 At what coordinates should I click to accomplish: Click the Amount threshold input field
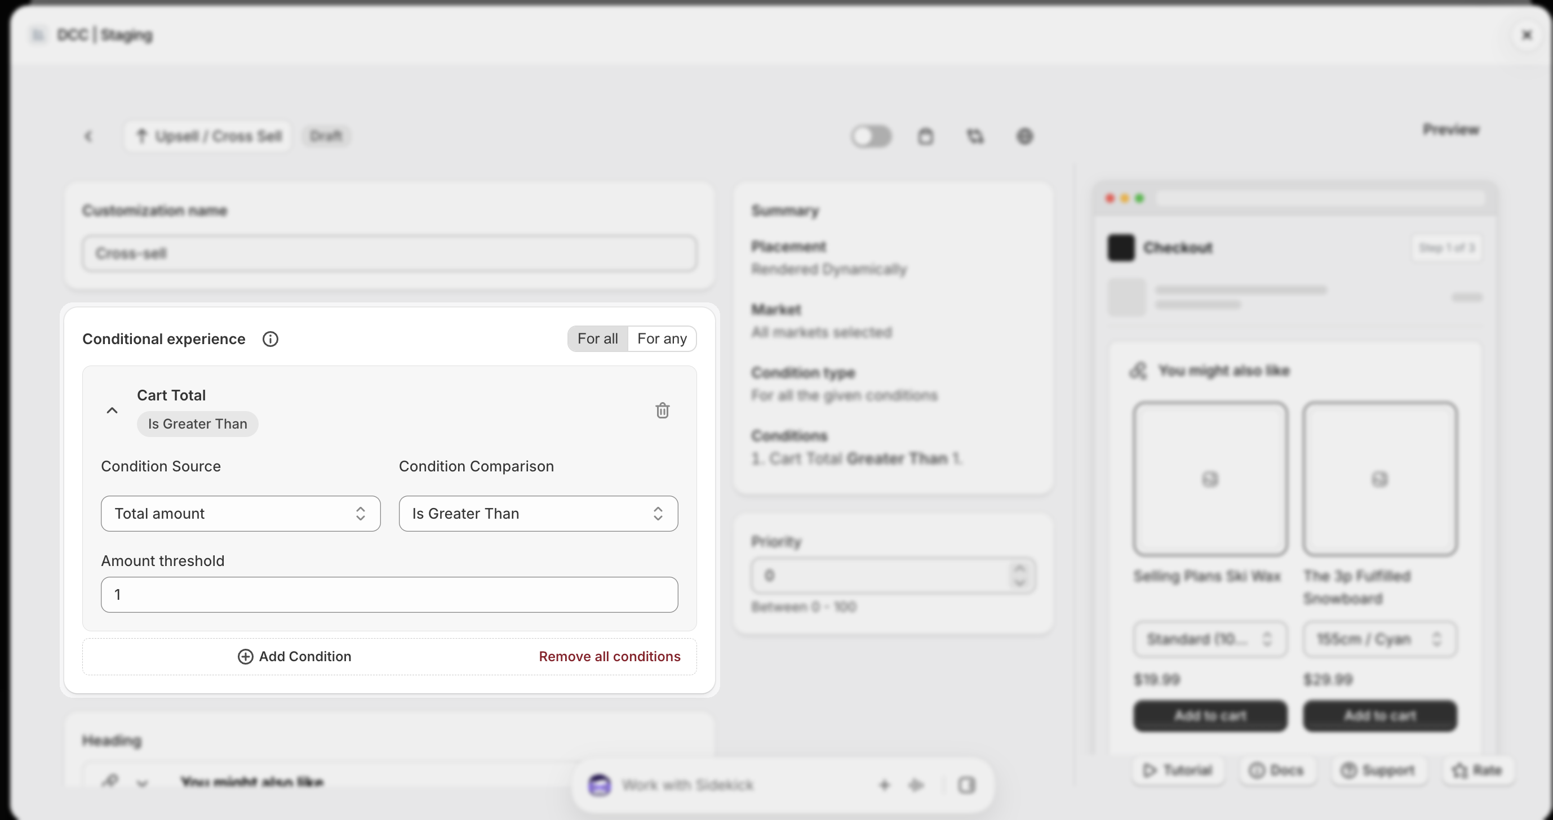[389, 595]
